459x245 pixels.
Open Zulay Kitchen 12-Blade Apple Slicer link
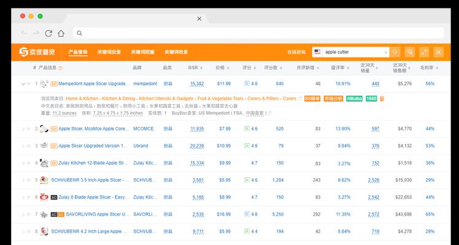(x=93, y=163)
